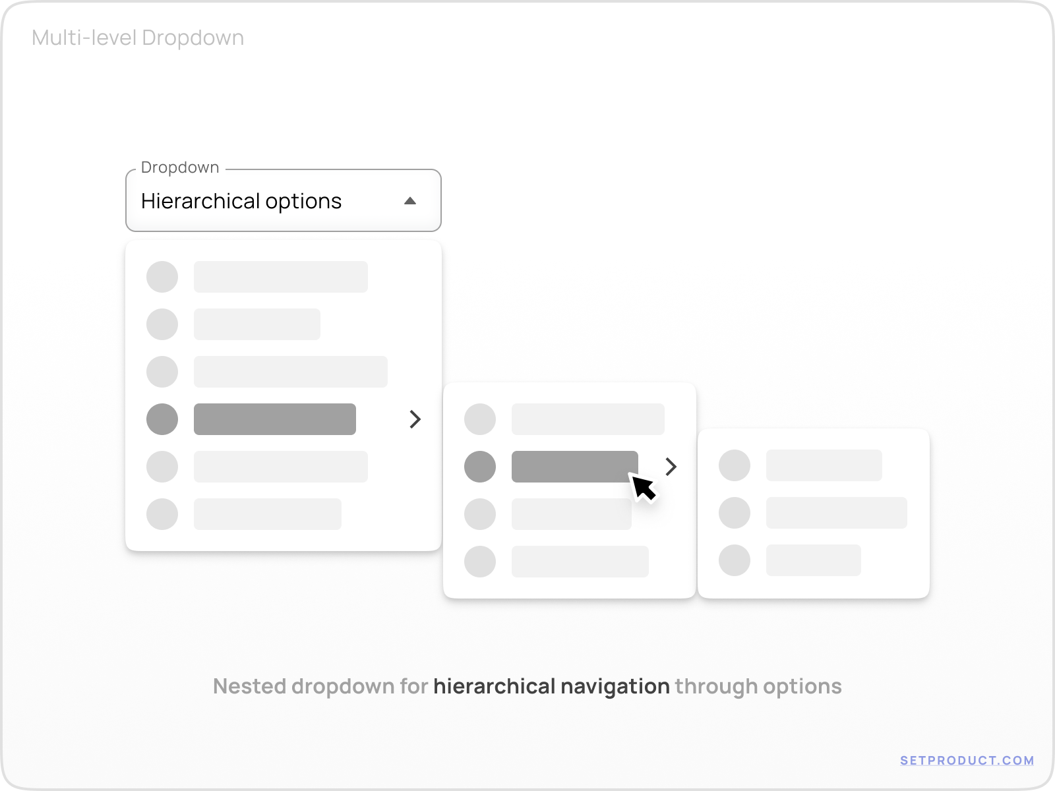Expand the highlighted second-menu item chevron

pos(671,467)
